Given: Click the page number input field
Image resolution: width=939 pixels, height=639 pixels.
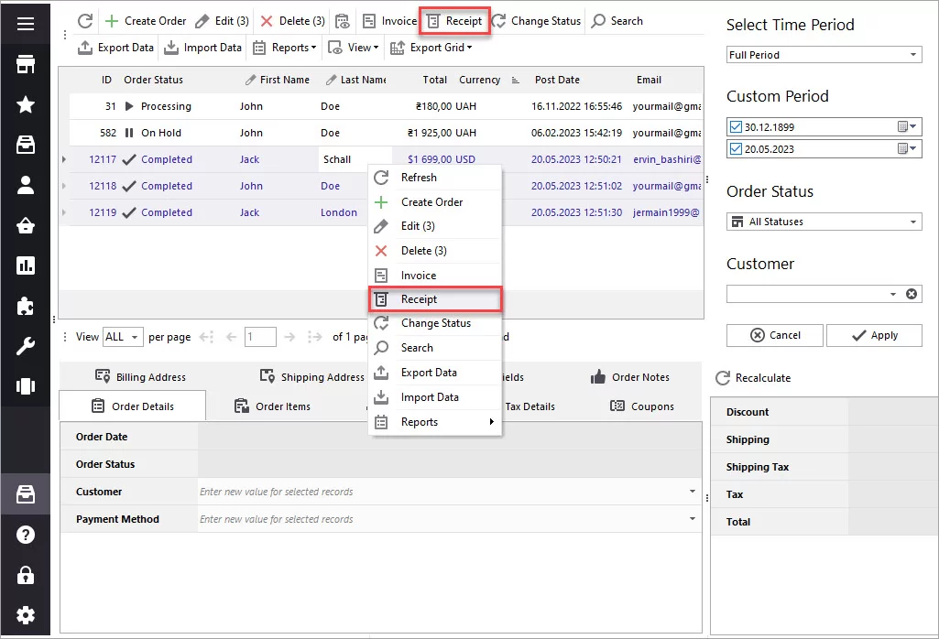Looking at the screenshot, I should tap(260, 337).
